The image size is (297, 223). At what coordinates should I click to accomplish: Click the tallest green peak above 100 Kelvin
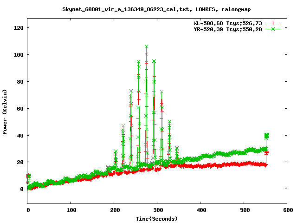(x=147, y=46)
